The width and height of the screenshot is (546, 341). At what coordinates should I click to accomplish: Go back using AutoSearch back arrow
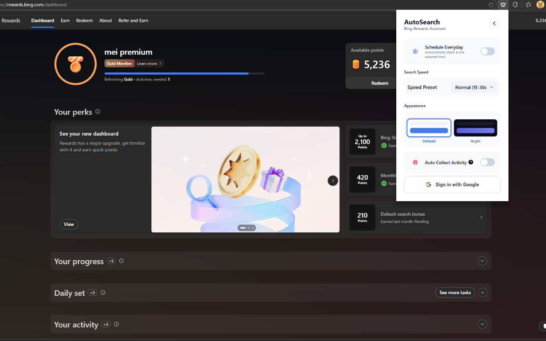(494, 23)
